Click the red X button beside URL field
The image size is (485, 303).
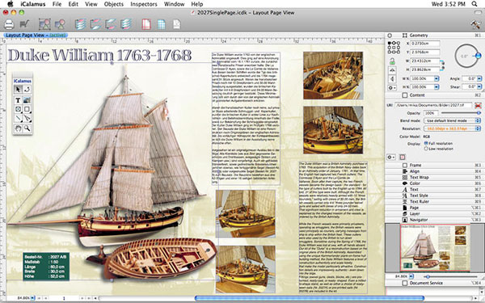click(x=479, y=105)
